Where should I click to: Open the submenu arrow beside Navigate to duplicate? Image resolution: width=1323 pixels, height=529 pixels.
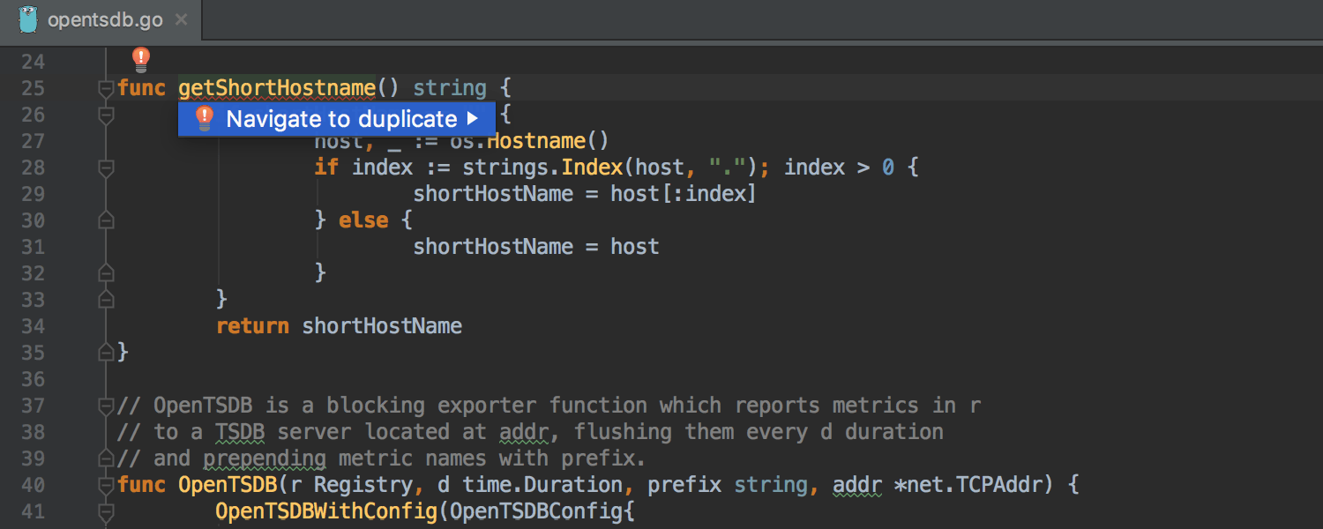(473, 119)
